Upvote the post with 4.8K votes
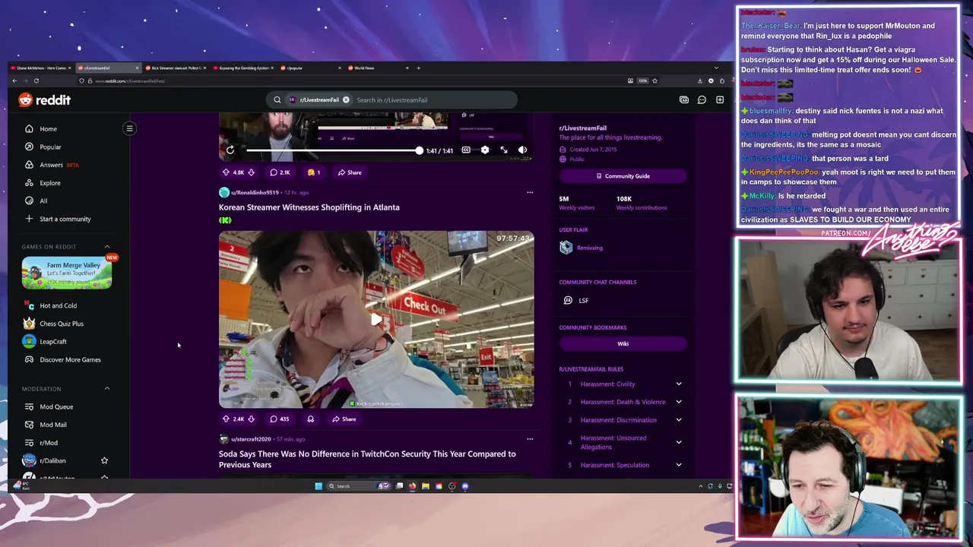973x547 pixels. pyautogui.click(x=226, y=172)
